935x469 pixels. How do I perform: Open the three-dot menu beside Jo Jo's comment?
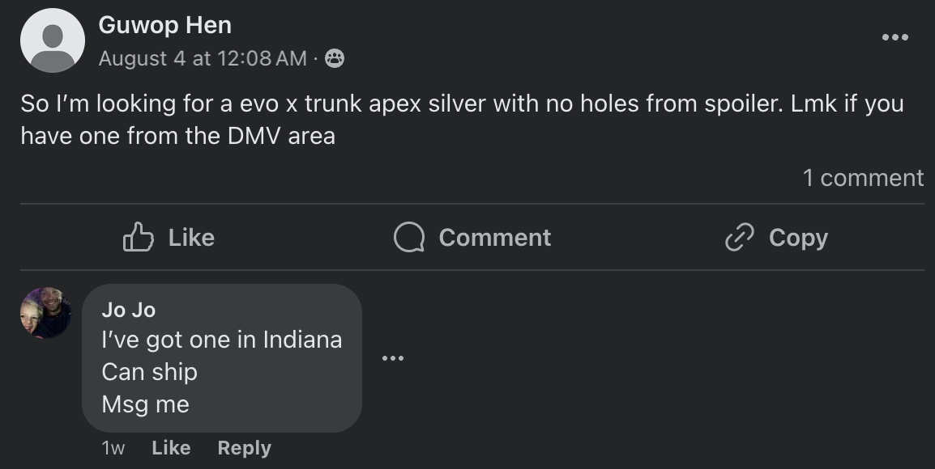pos(393,357)
